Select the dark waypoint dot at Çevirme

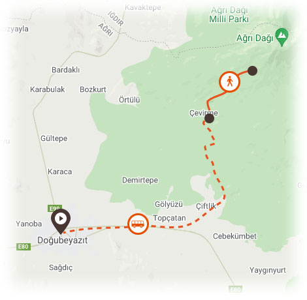210,119
